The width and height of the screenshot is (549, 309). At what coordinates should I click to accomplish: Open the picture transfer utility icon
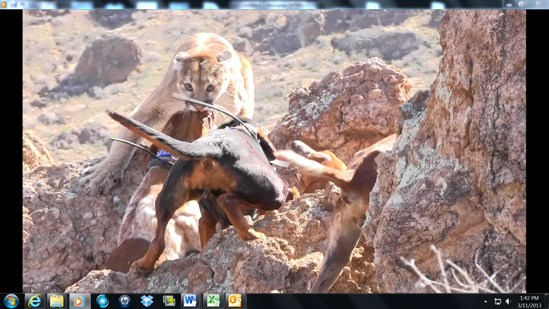[169, 301]
